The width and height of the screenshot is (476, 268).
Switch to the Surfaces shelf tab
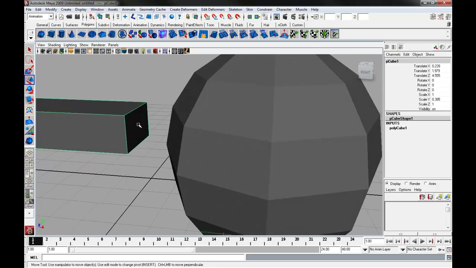pos(72,25)
